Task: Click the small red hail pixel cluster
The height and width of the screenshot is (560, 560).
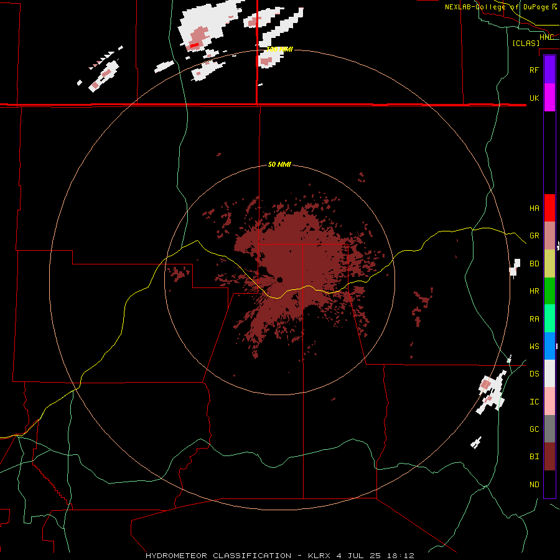Action: pyautogui.click(x=194, y=45)
